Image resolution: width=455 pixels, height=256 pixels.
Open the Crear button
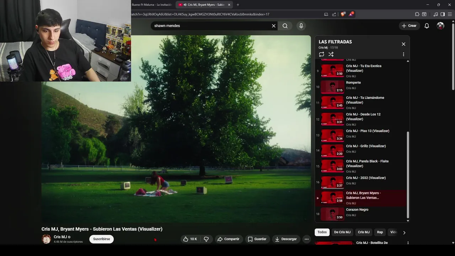(x=409, y=26)
